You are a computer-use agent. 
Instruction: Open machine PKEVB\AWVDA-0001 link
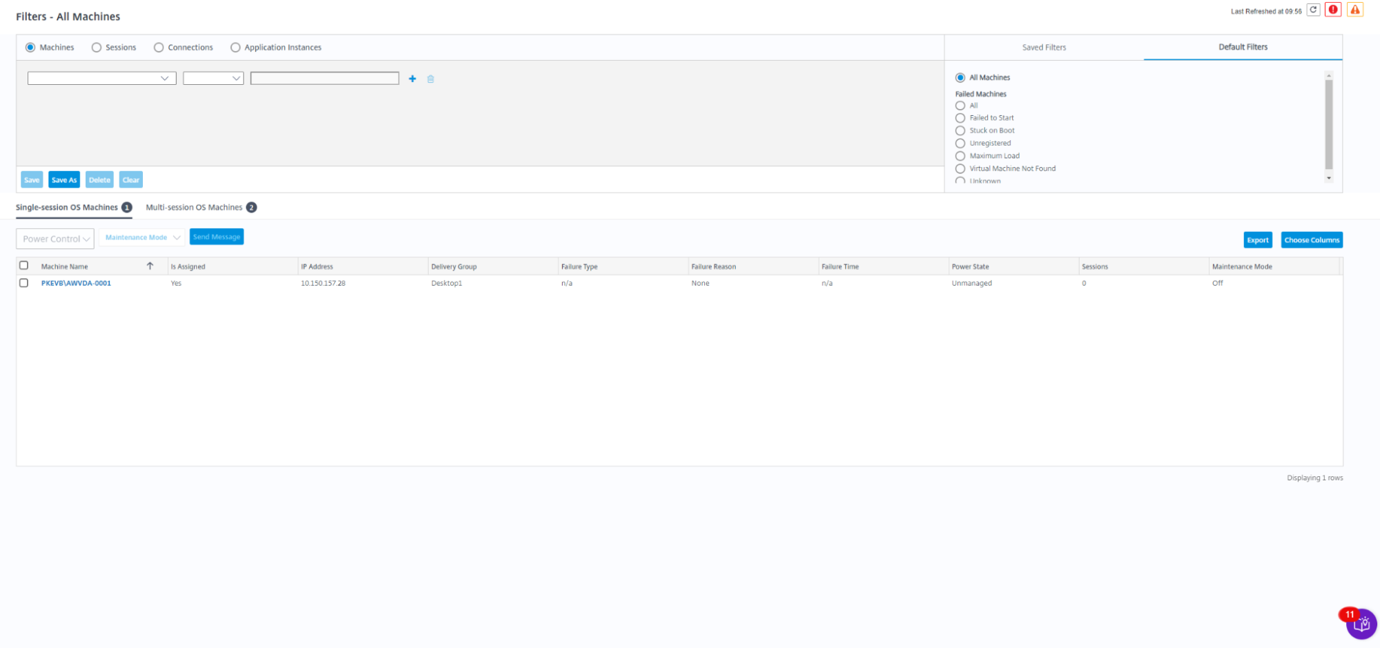(76, 283)
